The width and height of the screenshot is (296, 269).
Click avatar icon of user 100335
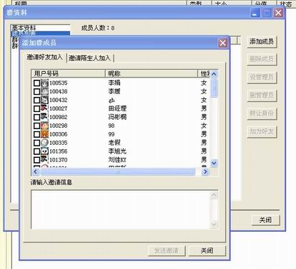tap(44, 143)
